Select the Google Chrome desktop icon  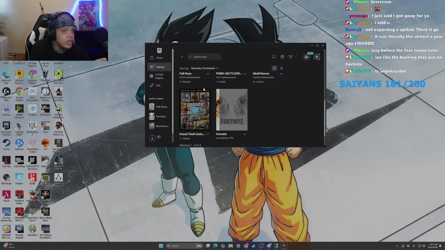click(19, 93)
